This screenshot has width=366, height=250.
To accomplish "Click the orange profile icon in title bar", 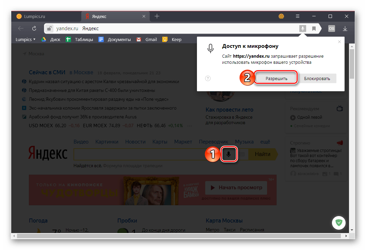I will click(281, 16).
